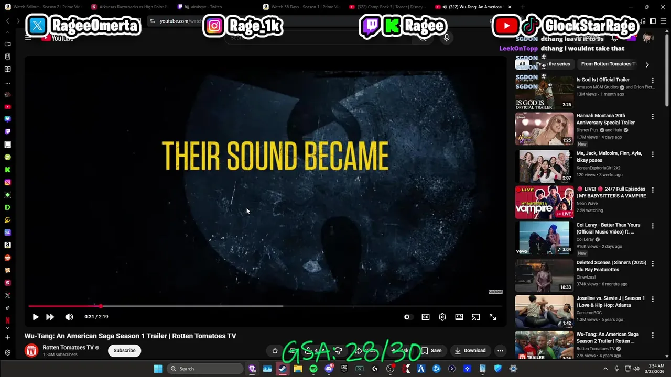Open Is God Is Official Trailer title
Image resolution: width=671 pixels, height=377 pixels.
(x=603, y=80)
